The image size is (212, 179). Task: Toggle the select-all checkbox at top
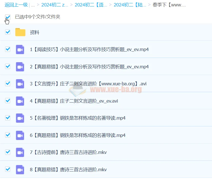tap(8, 17)
